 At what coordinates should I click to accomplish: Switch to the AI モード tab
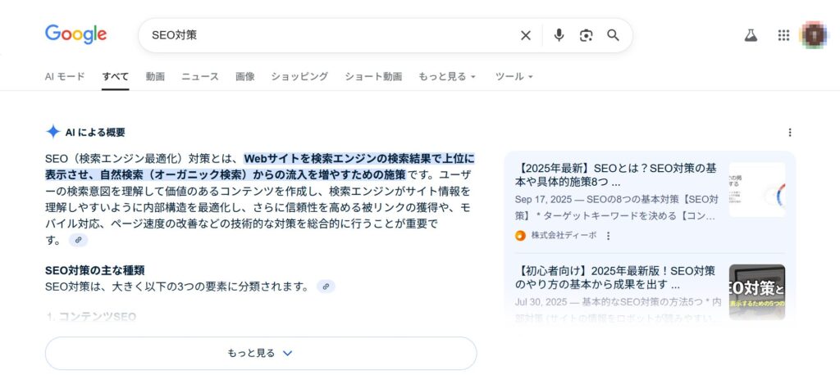coord(65,76)
